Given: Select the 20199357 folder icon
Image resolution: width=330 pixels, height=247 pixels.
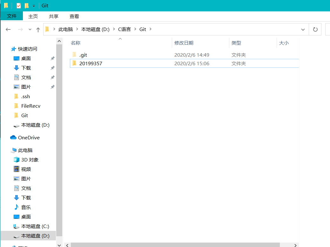Looking at the screenshot, I should [x=74, y=63].
